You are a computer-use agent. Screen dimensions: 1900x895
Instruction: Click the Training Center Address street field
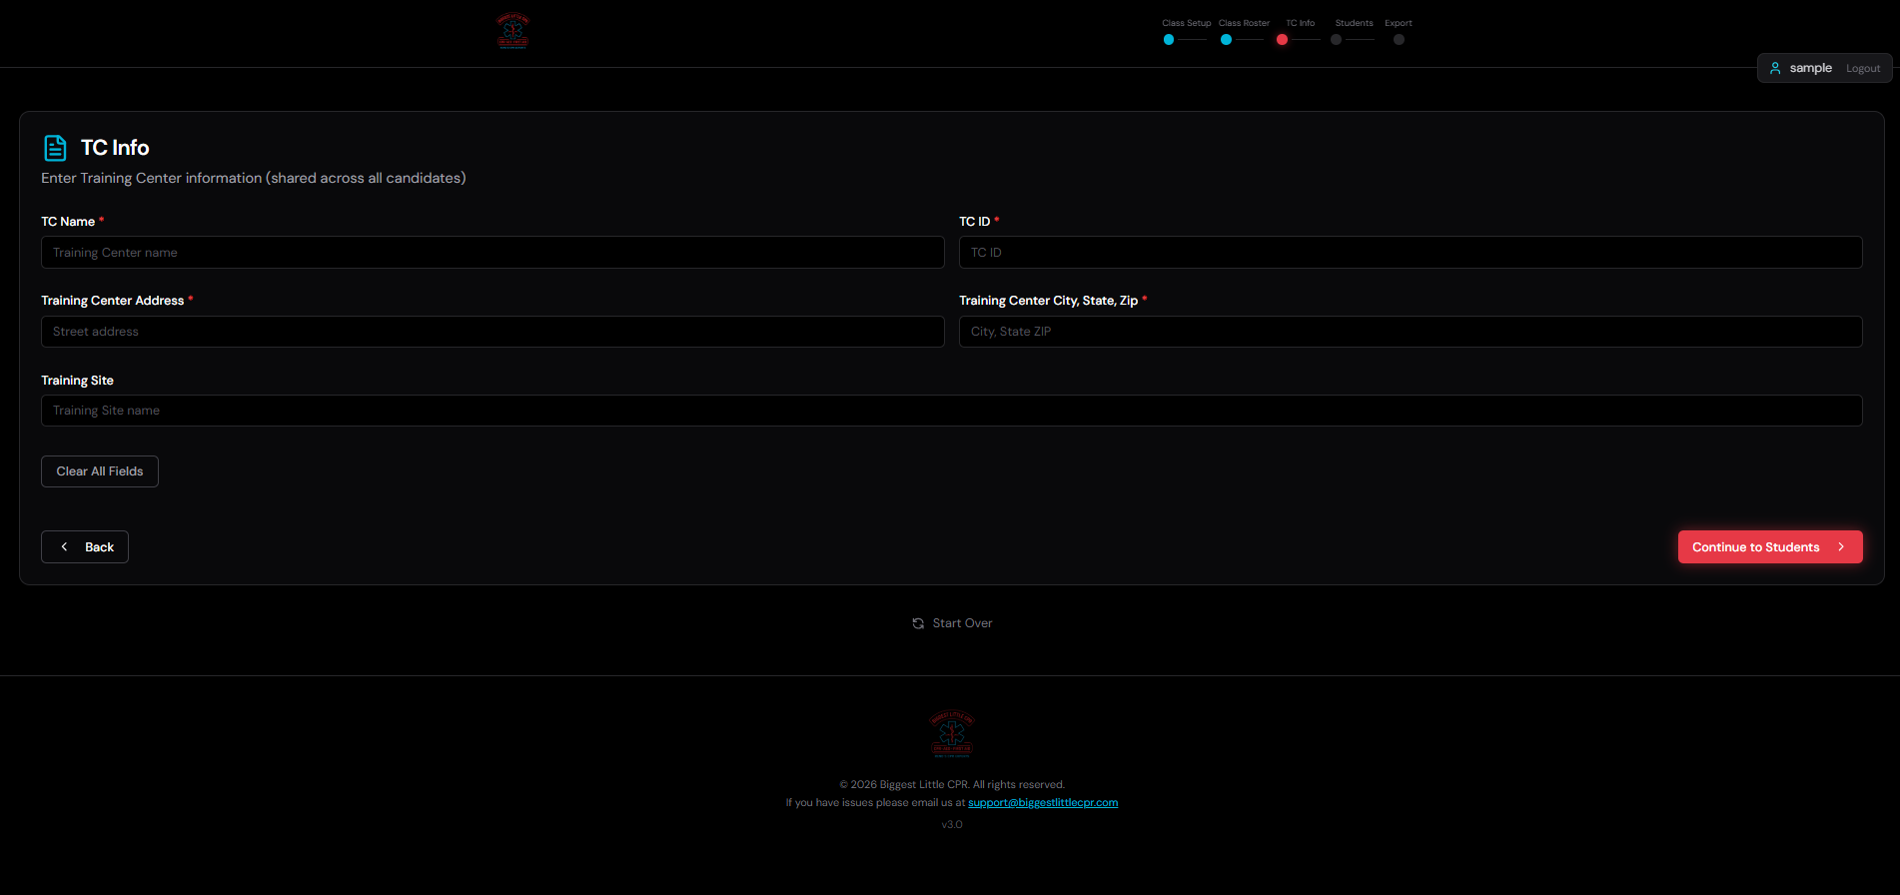coord(491,332)
